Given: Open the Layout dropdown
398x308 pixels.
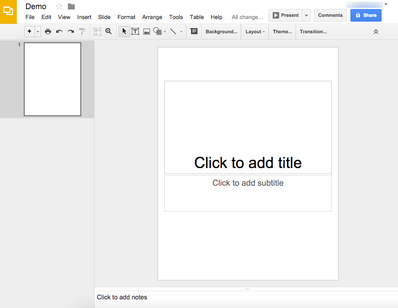Looking at the screenshot, I should click(x=255, y=31).
